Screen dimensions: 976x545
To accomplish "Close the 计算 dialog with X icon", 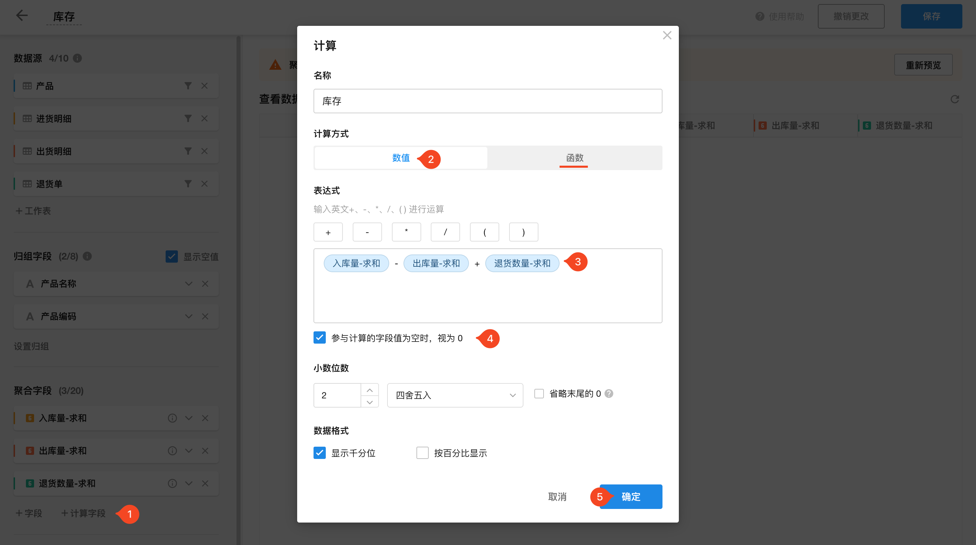I will pyautogui.click(x=667, y=36).
